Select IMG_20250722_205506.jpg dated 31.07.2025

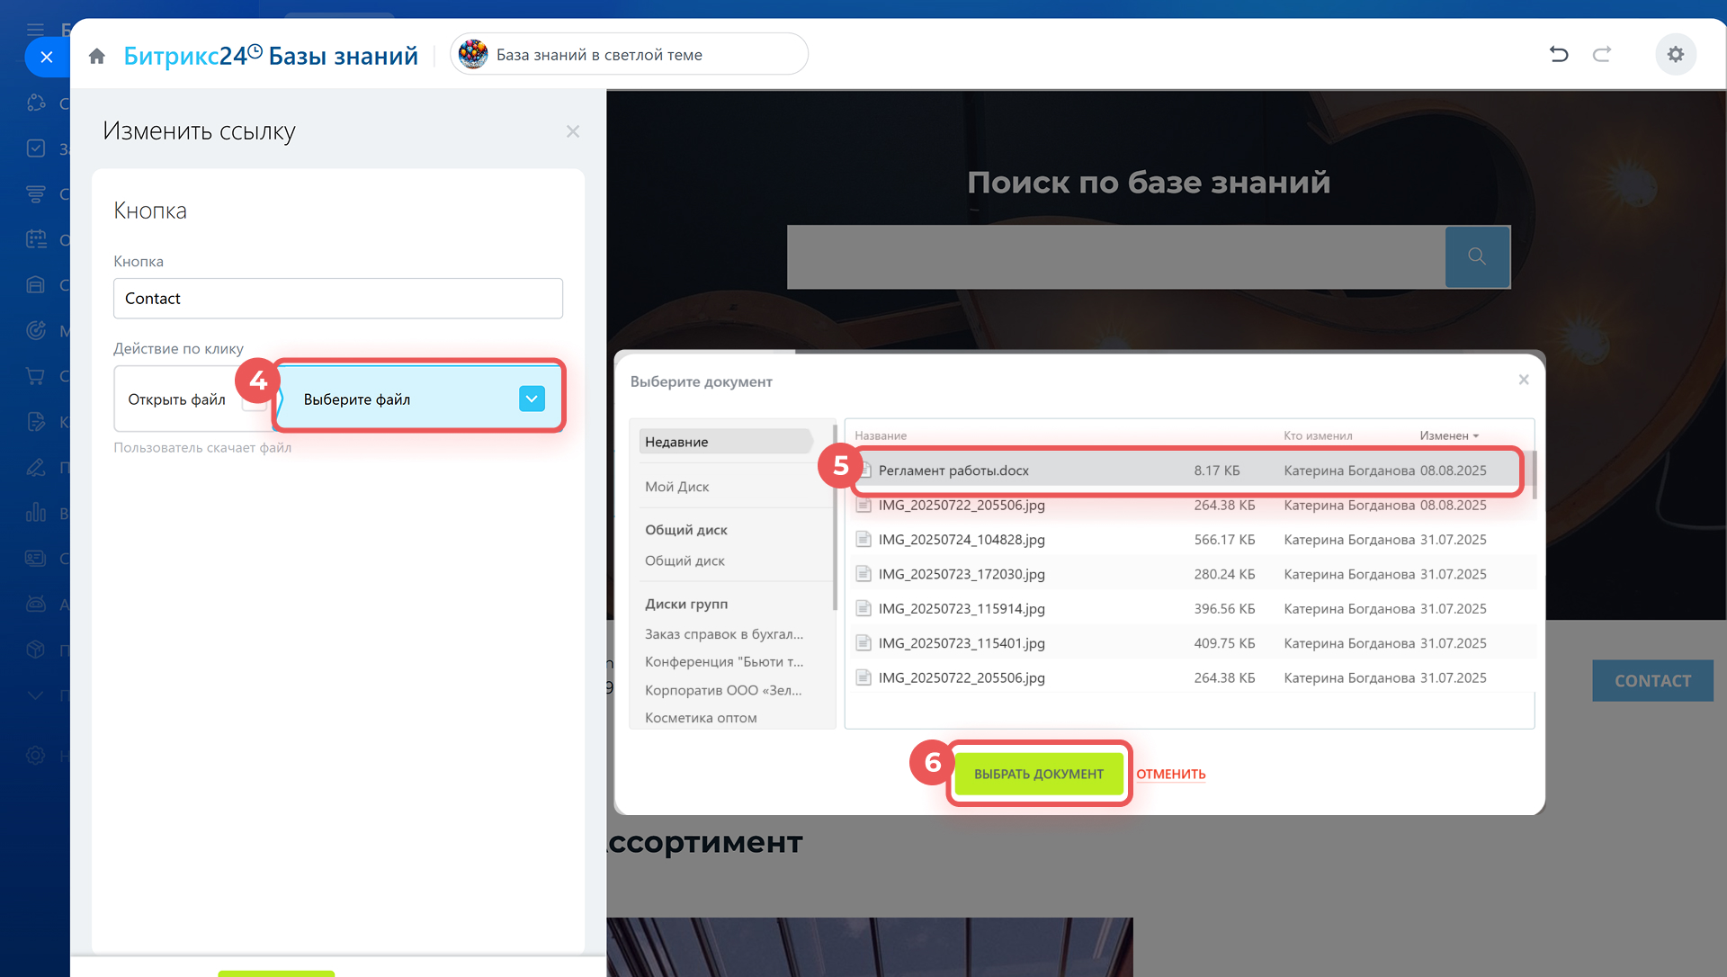coord(1187,678)
